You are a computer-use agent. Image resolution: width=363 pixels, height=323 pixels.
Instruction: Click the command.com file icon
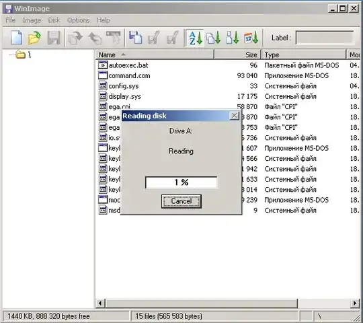point(103,75)
